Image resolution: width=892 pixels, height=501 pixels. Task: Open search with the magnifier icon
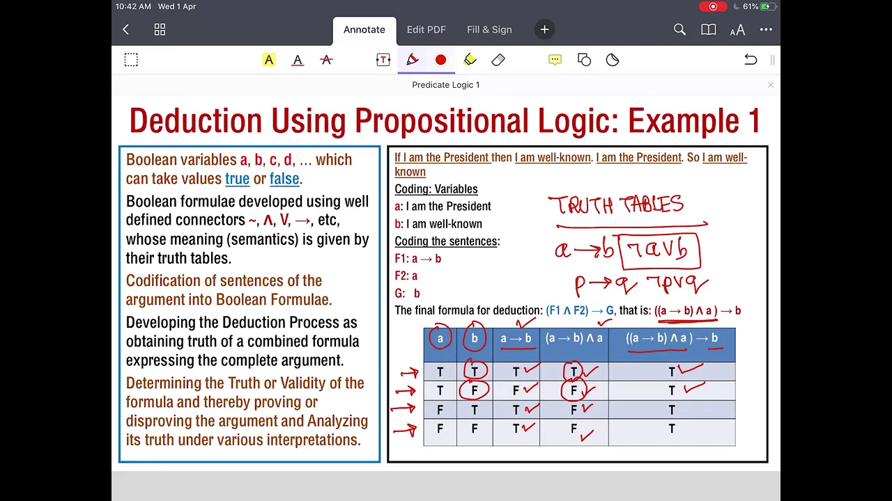pyautogui.click(x=679, y=29)
